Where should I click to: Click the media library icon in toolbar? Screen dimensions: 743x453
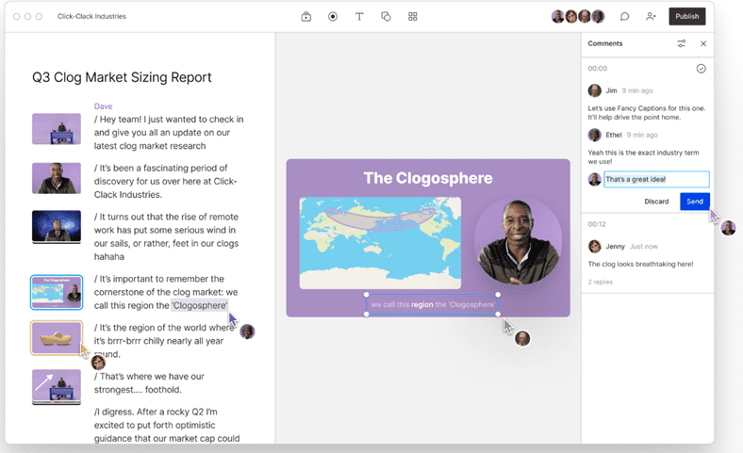306,17
